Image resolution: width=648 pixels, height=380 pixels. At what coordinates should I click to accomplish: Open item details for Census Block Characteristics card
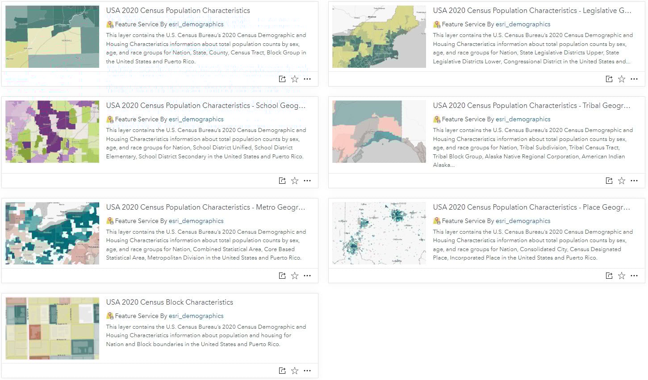pyautogui.click(x=282, y=371)
